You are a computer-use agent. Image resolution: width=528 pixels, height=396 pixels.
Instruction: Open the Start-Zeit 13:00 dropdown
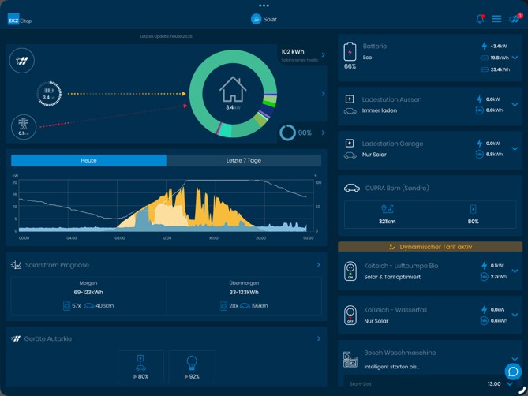510,384
